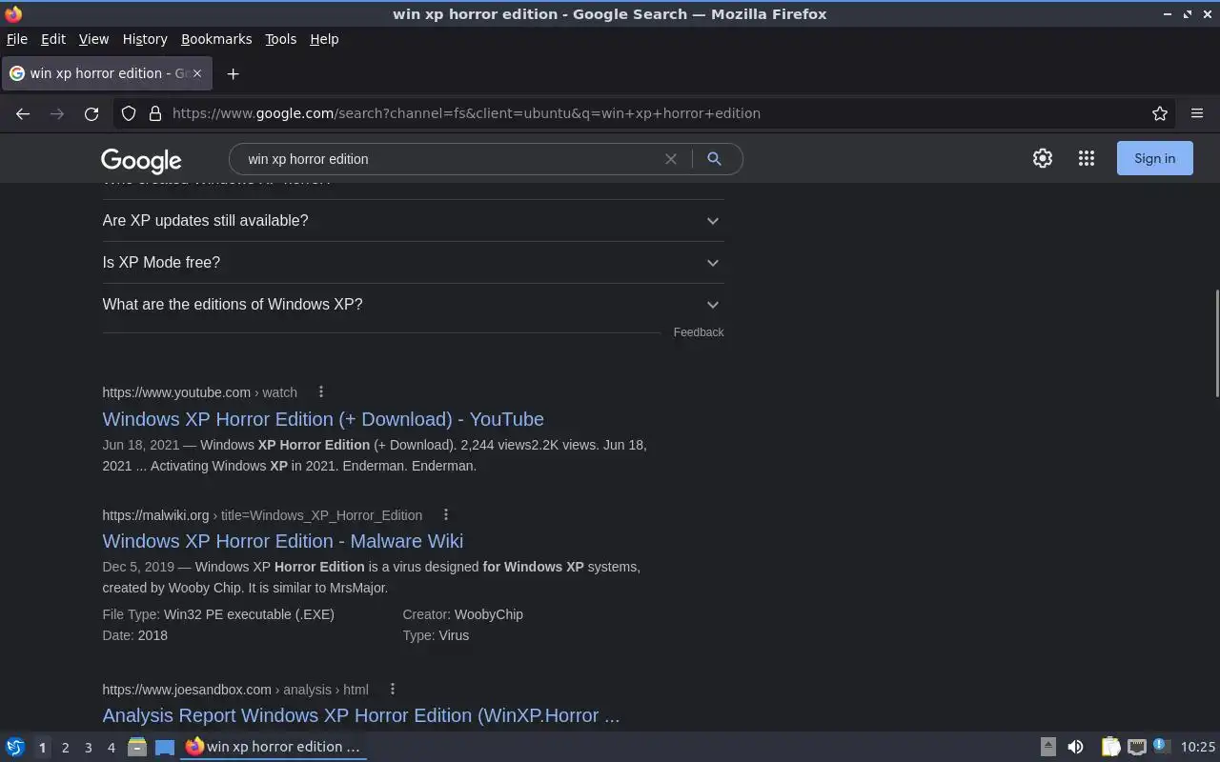Clear the Google search box with the X
Image resolution: width=1220 pixels, height=762 pixels.
[671, 159]
